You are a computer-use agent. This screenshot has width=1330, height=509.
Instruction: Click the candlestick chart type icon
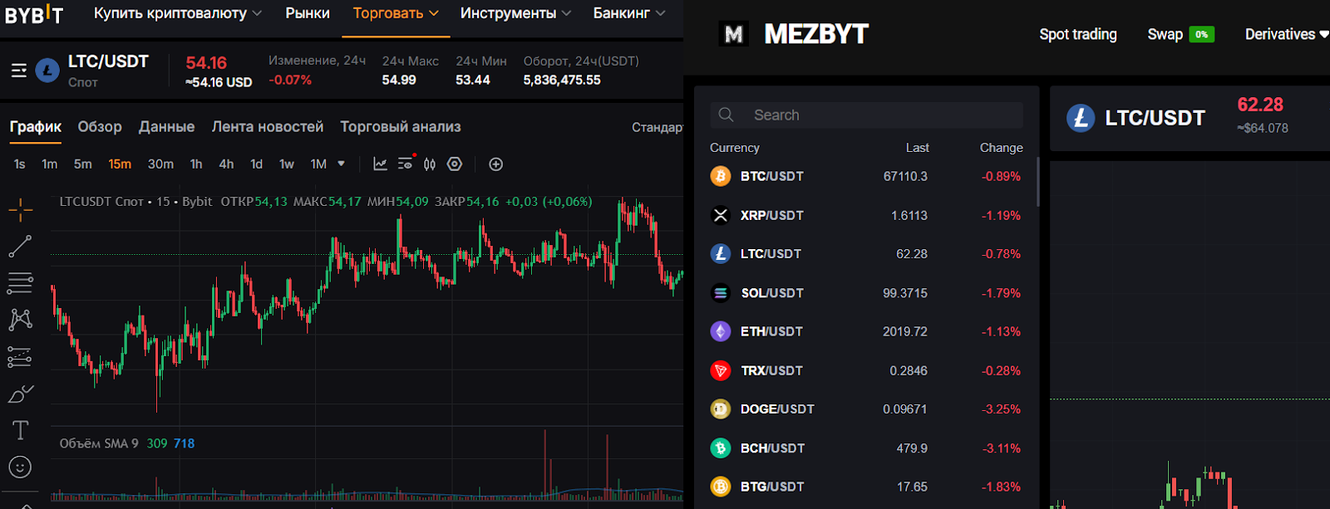coord(430,164)
